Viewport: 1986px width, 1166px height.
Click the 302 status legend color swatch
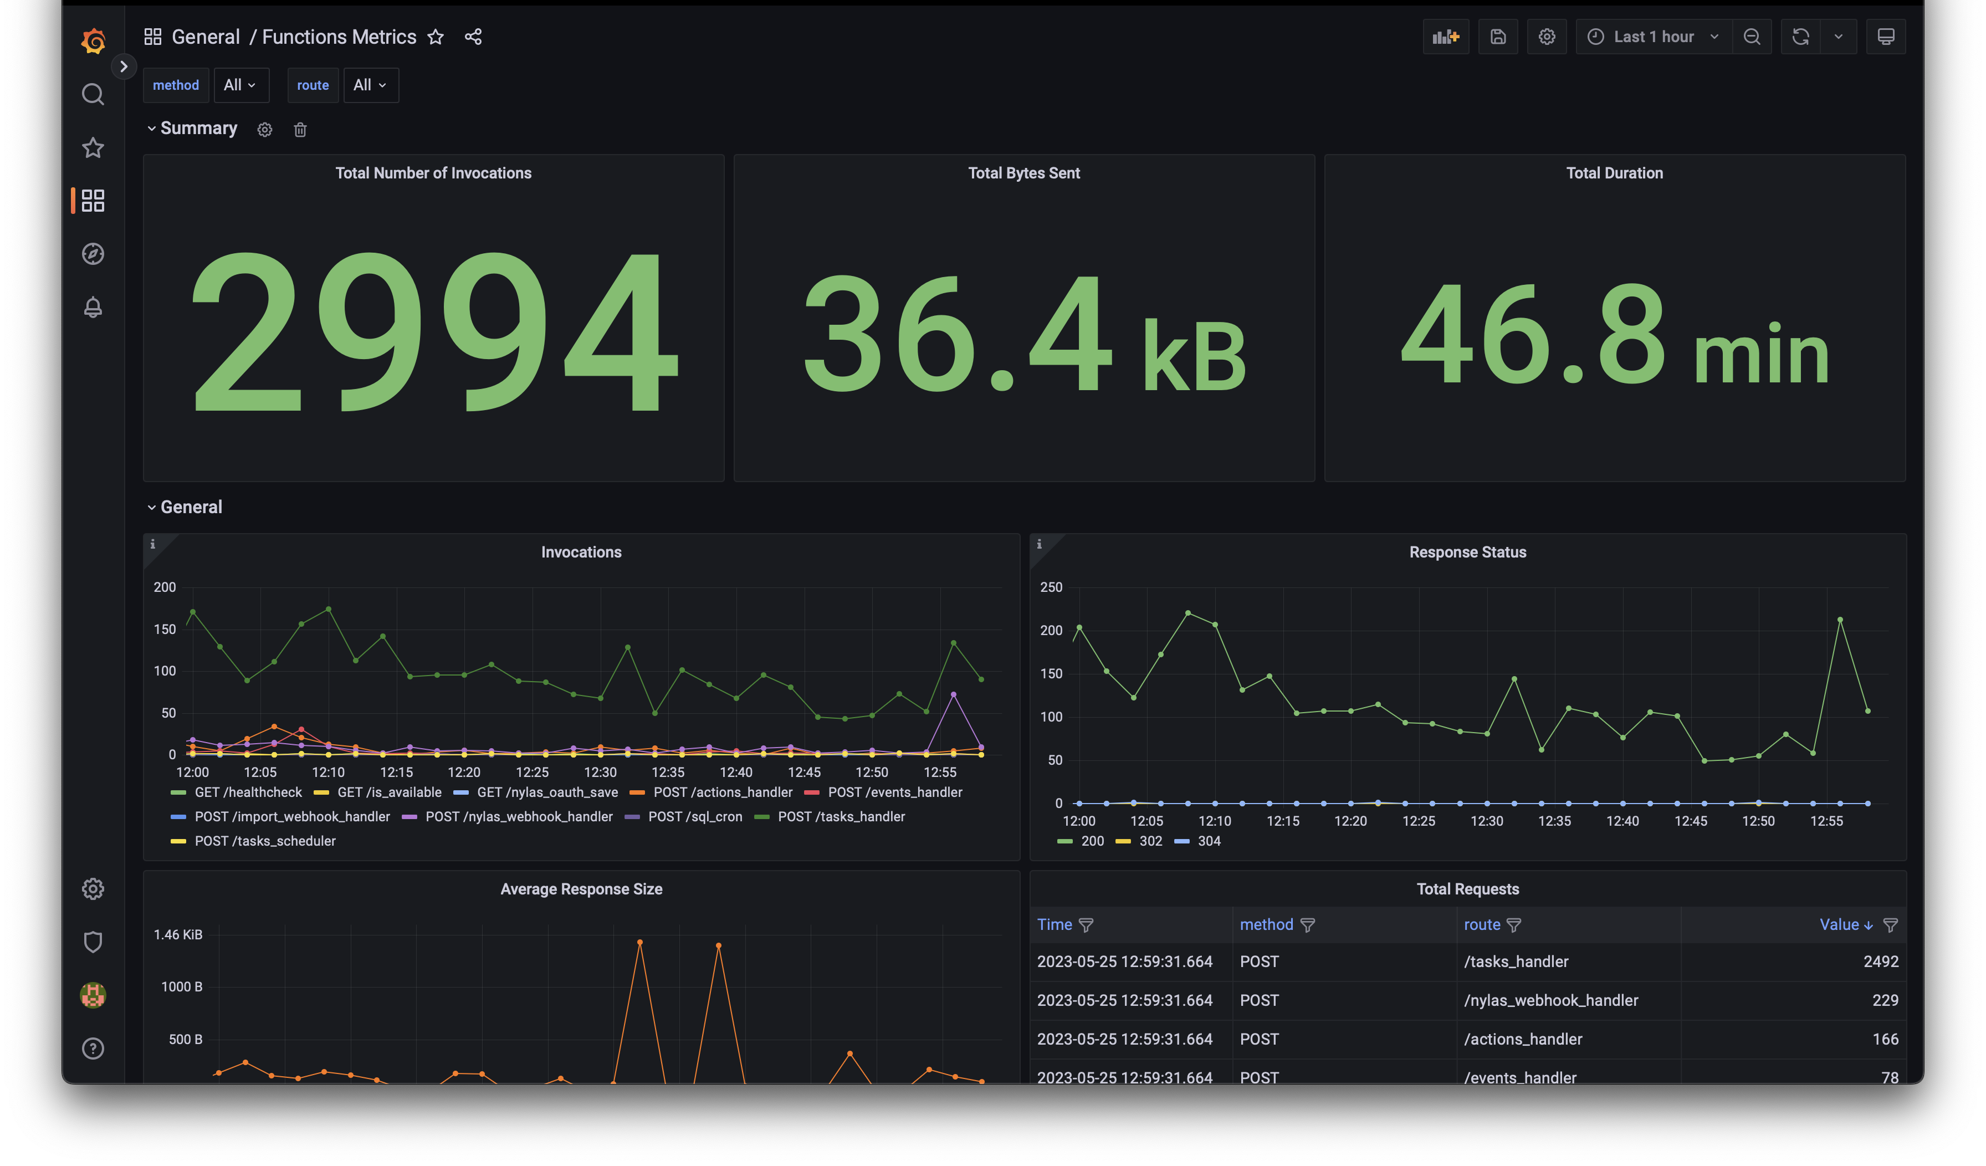click(1123, 841)
